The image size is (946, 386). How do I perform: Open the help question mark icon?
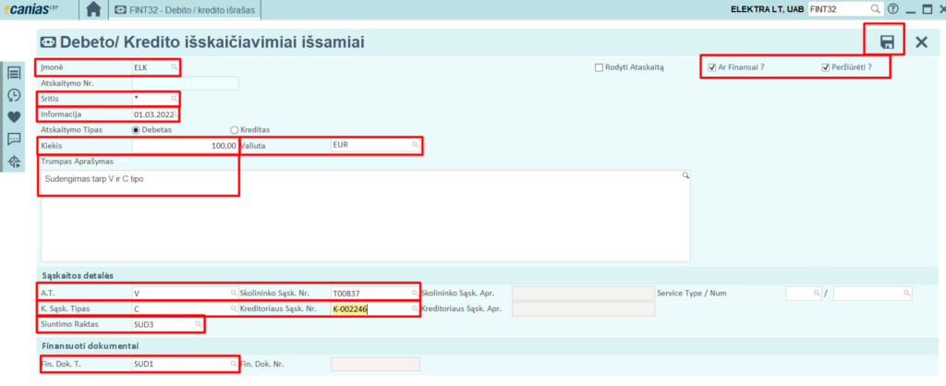(892, 9)
